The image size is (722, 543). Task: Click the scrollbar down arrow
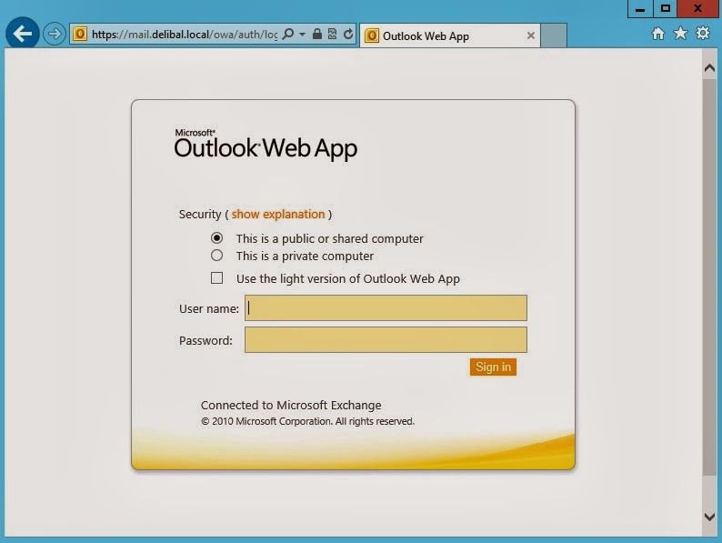[710, 517]
